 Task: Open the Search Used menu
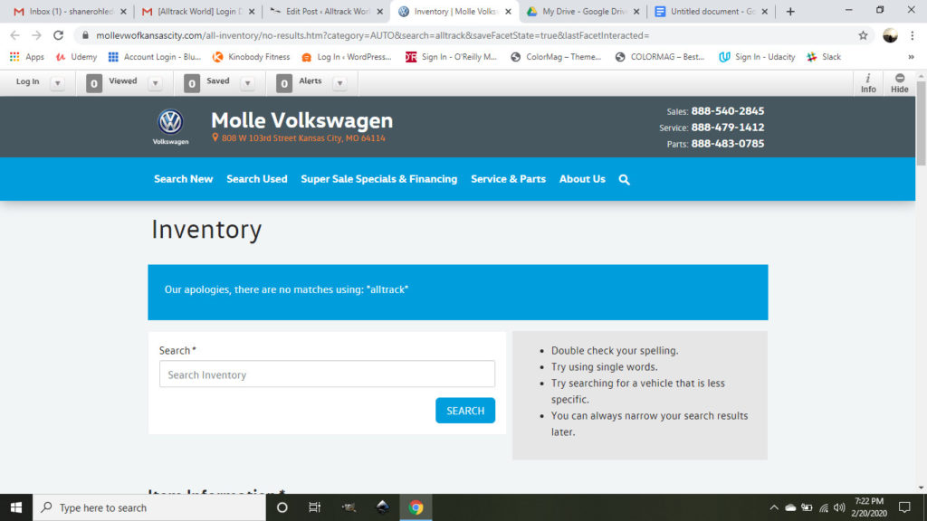pos(256,179)
